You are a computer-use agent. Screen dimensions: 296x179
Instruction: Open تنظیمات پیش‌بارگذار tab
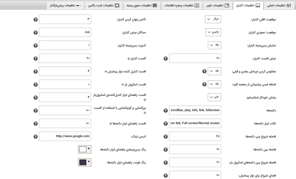(65, 5)
